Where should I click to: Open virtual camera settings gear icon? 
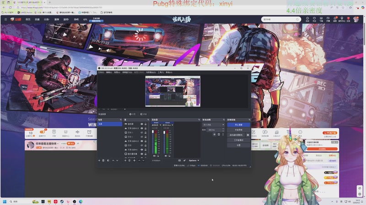(x=248, y=135)
